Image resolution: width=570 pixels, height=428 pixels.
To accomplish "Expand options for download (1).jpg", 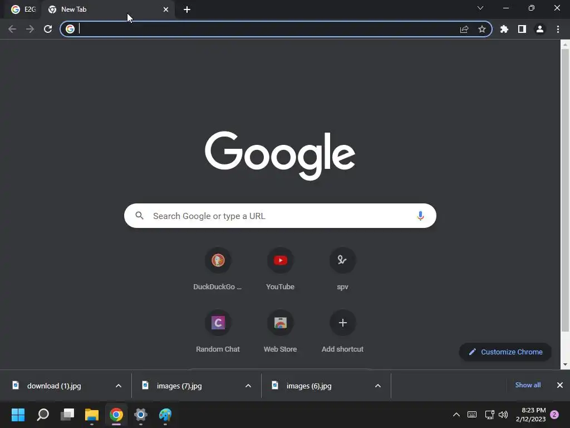I will [x=119, y=386].
